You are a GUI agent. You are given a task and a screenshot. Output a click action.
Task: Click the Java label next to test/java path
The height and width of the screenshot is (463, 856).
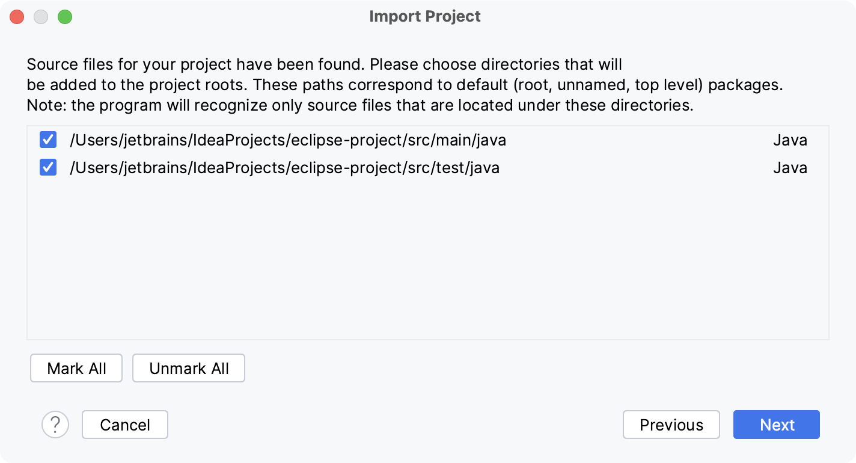coord(790,168)
